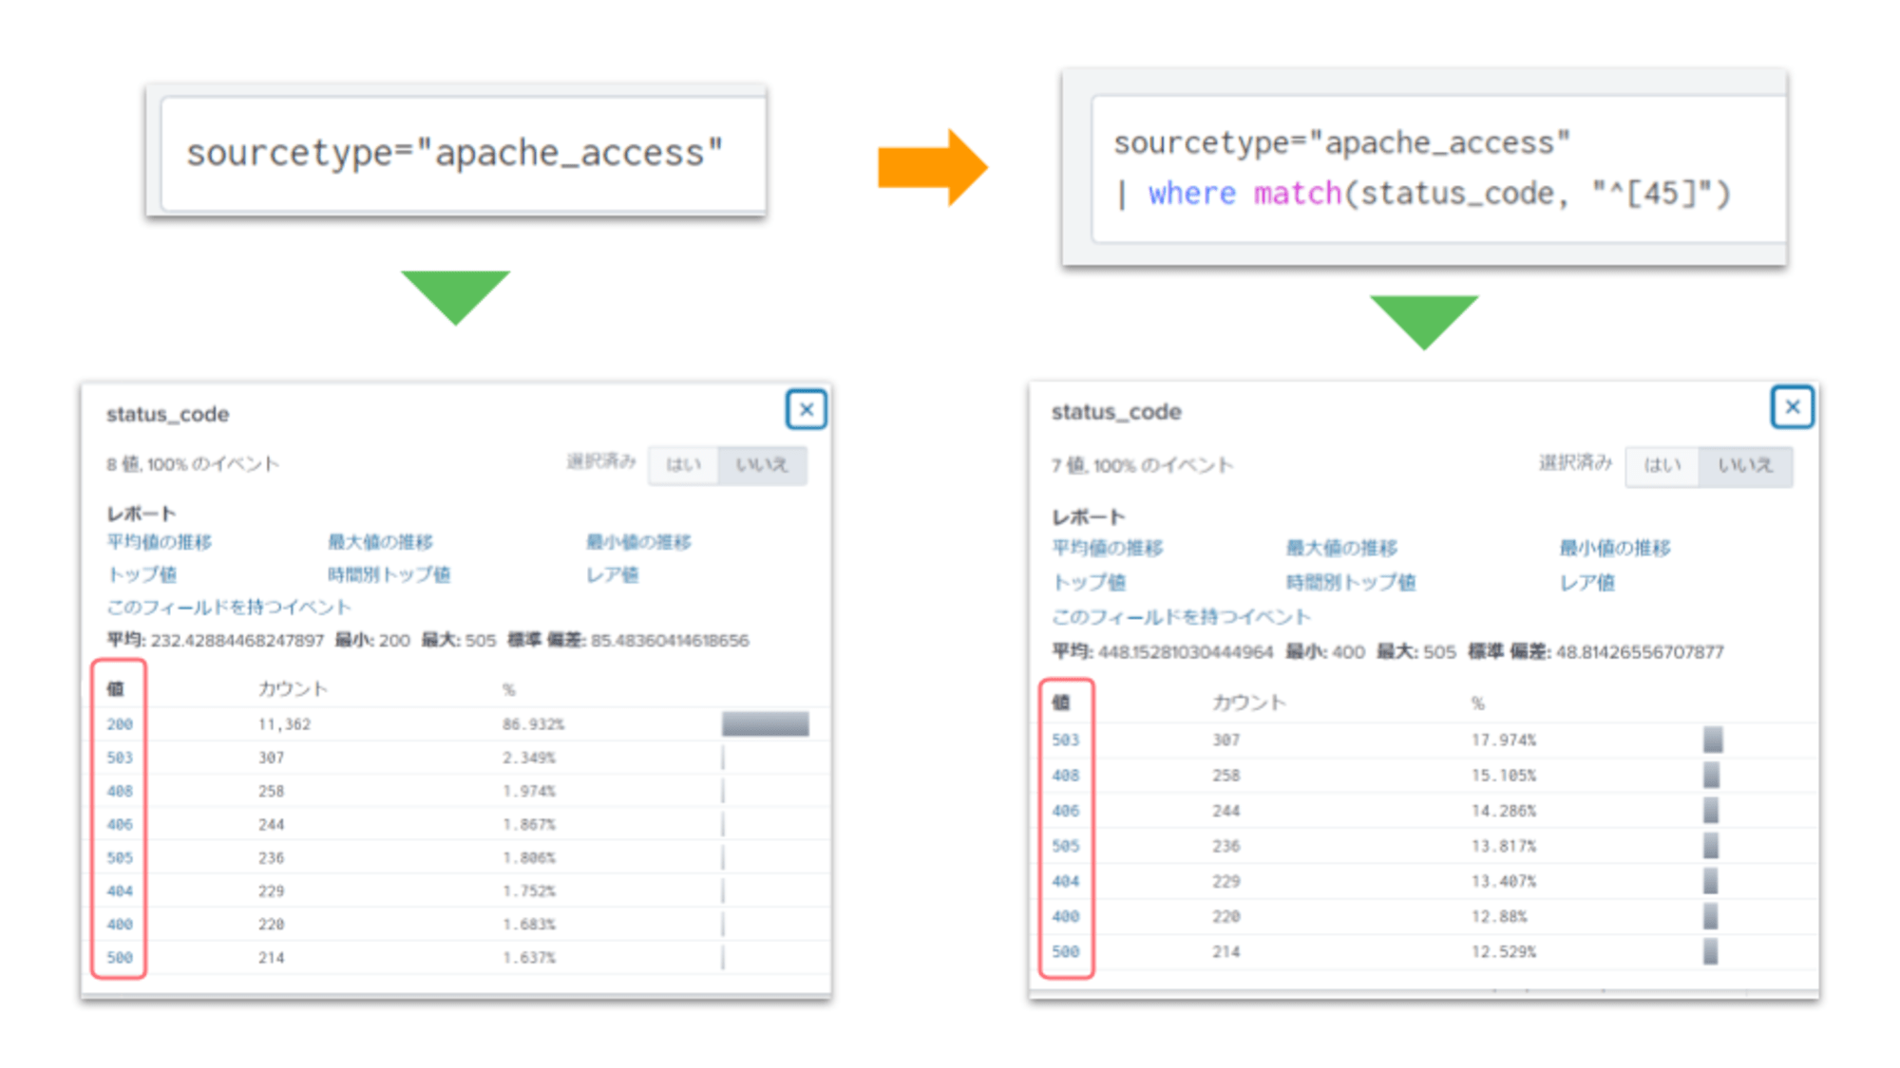
Task: Click value 500 in left panel table
Action: click(120, 957)
